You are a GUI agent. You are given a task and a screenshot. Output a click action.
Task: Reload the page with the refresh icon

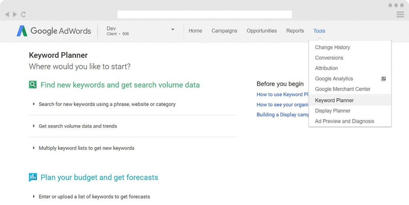pos(23,14)
